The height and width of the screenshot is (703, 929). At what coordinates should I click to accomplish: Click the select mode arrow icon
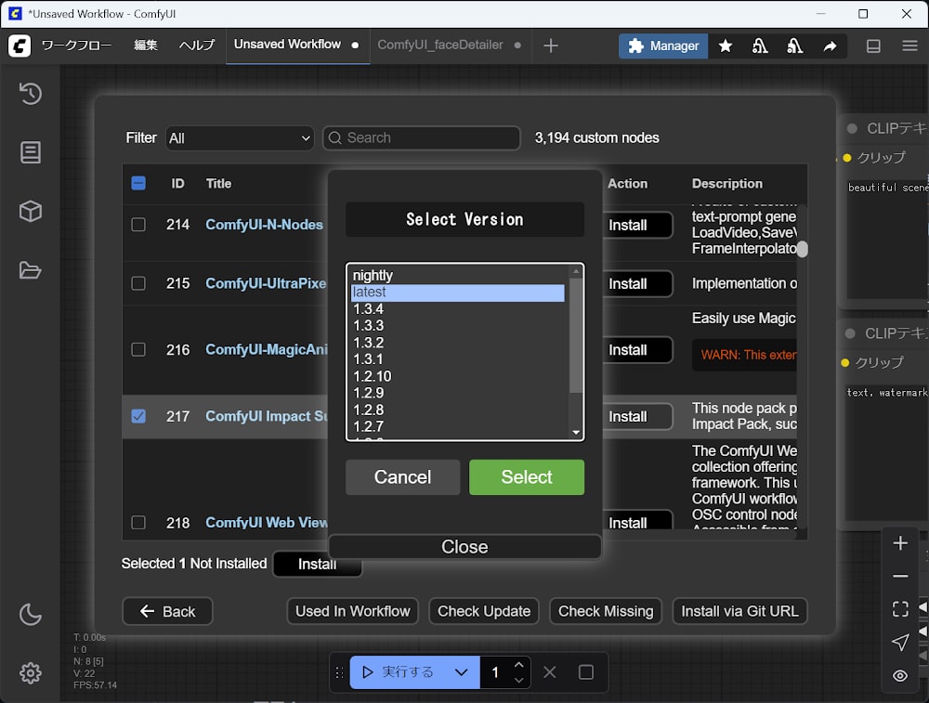click(900, 642)
